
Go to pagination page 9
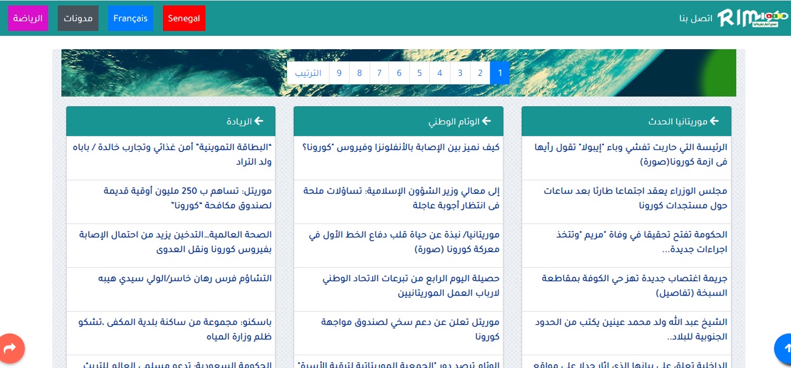click(x=339, y=73)
